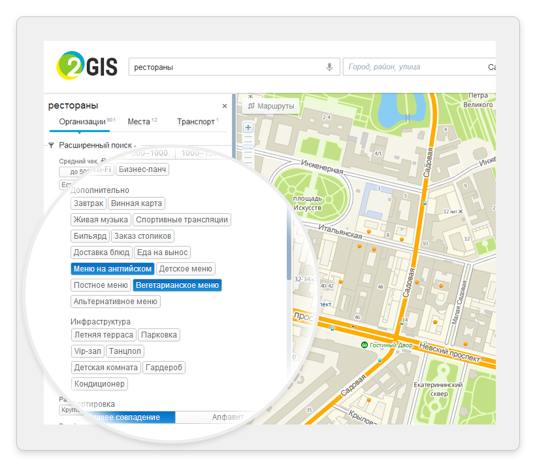The image size is (535, 469).
Task: Click the Маршруты routes button
Action: pyautogui.click(x=271, y=106)
